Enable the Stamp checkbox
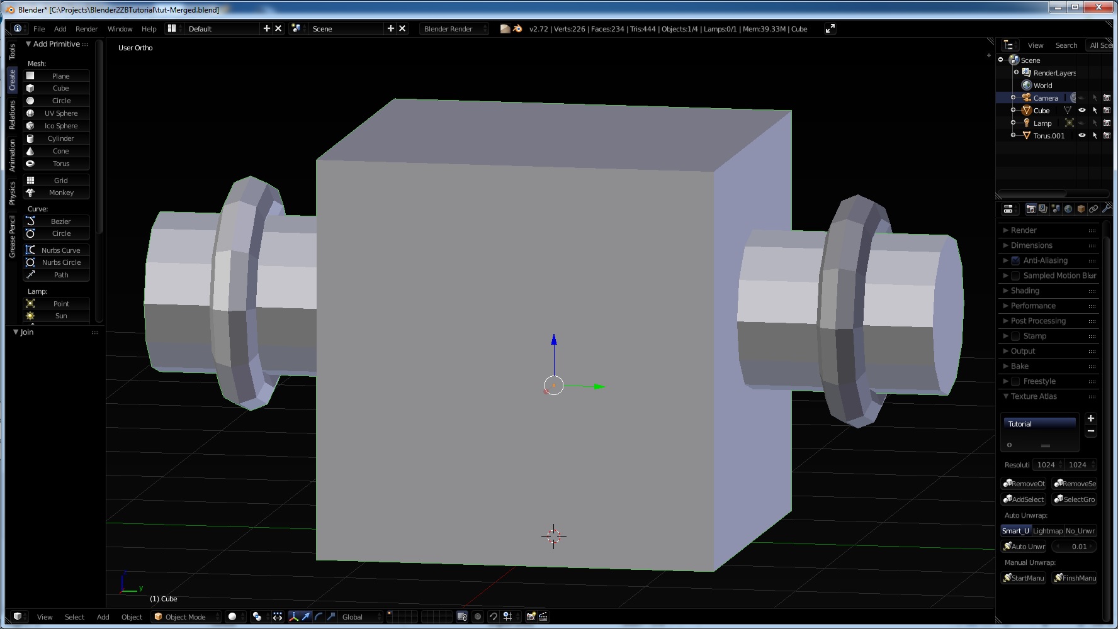The height and width of the screenshot is (629, 1118). (x=1015, y=336)
